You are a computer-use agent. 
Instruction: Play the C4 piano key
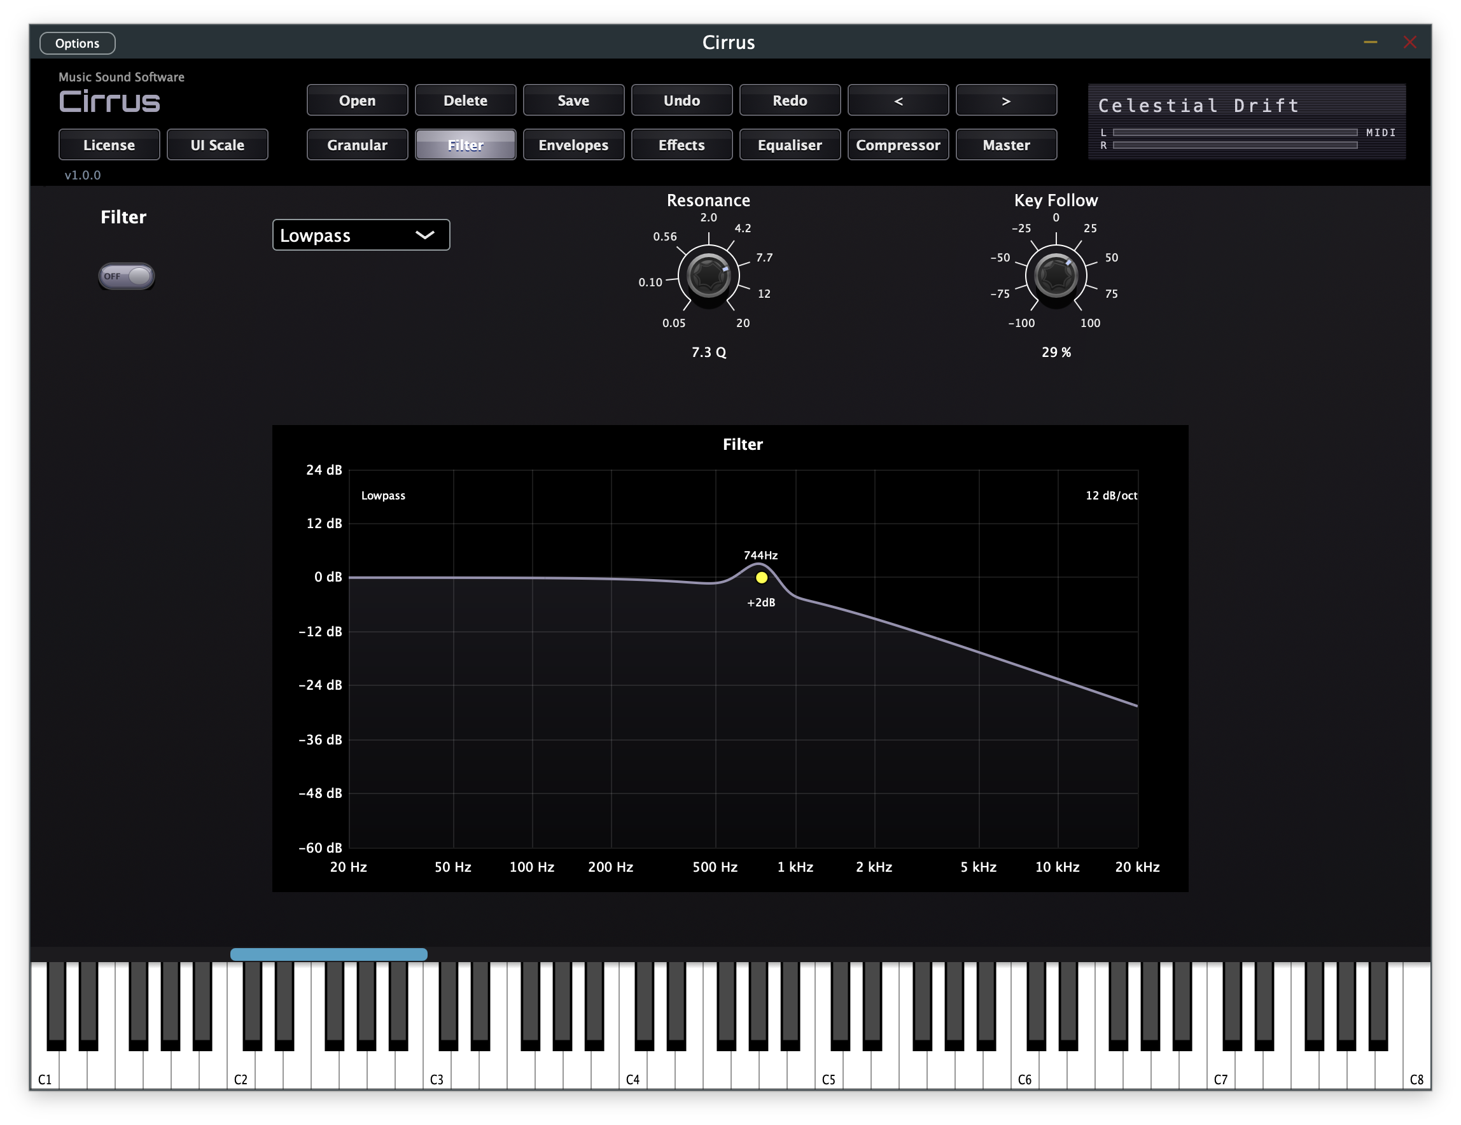point(633,1070)
